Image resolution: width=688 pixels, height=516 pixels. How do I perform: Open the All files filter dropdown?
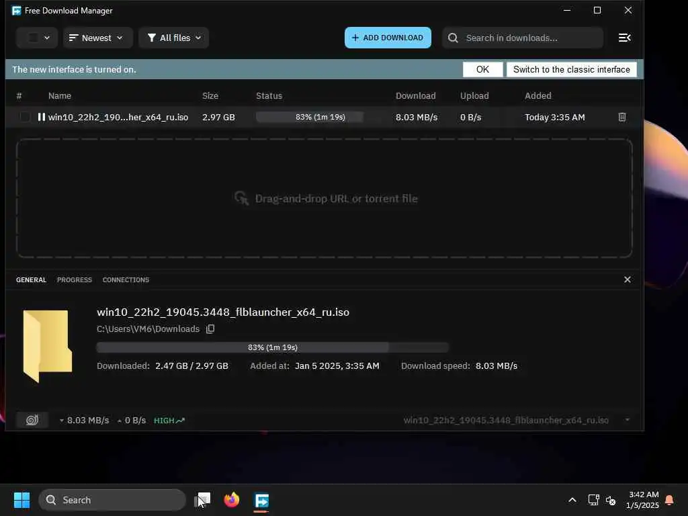click(x=174, y=38)
